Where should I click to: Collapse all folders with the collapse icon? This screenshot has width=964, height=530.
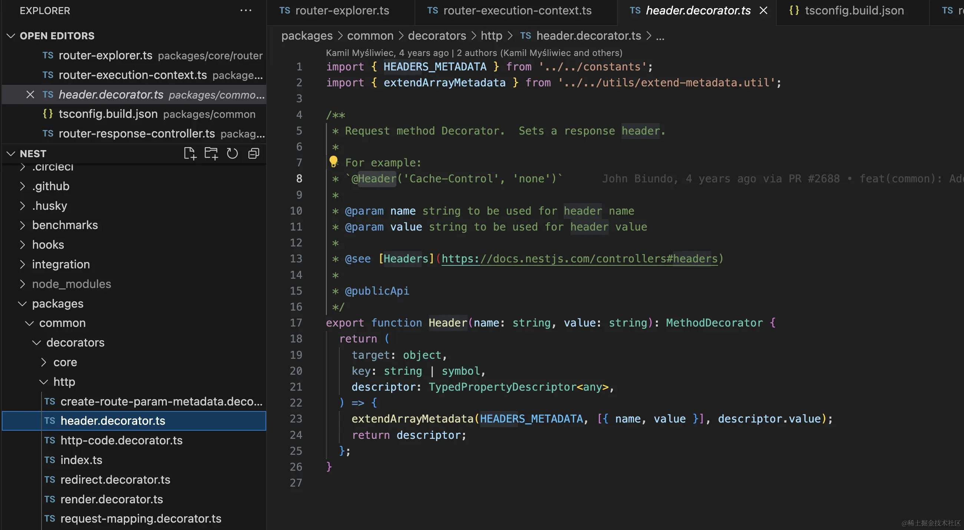254,153
